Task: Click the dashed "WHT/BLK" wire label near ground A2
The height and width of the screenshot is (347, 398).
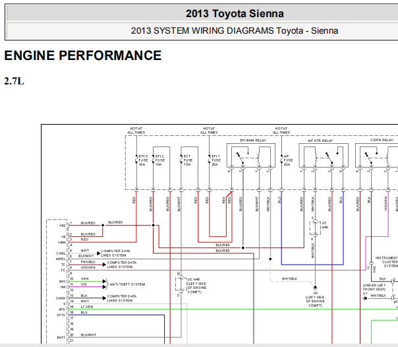Action: coord(289,278)
